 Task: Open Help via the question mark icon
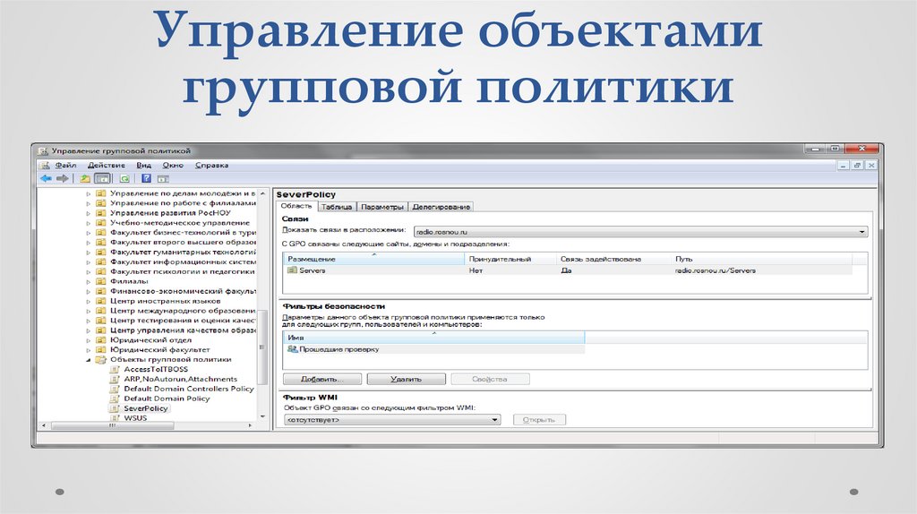click(x=146, y=178)
